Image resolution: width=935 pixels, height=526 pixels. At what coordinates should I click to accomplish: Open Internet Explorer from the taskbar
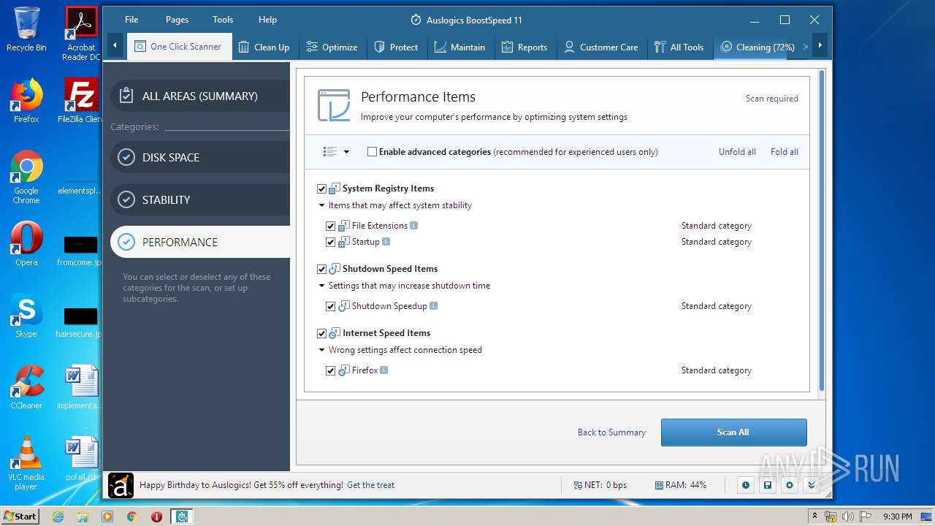(58, 517)
